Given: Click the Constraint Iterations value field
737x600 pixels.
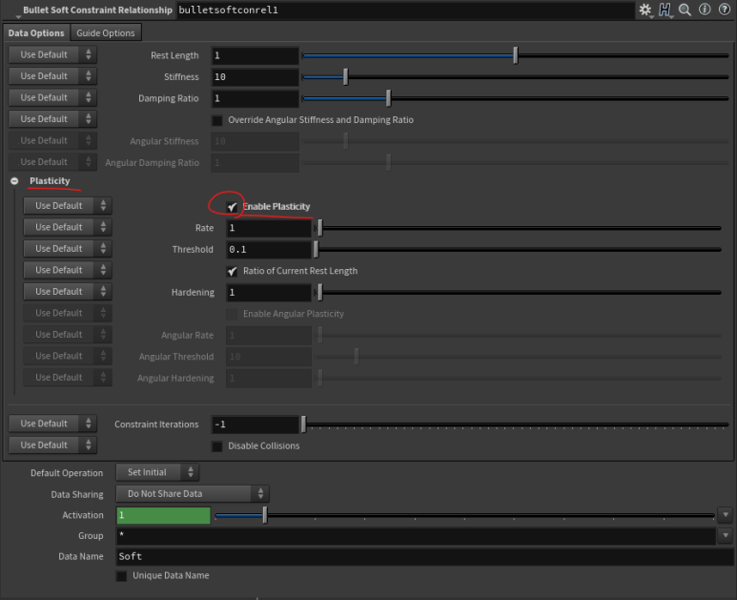Looking at the screenshot, I should (256, 424).
